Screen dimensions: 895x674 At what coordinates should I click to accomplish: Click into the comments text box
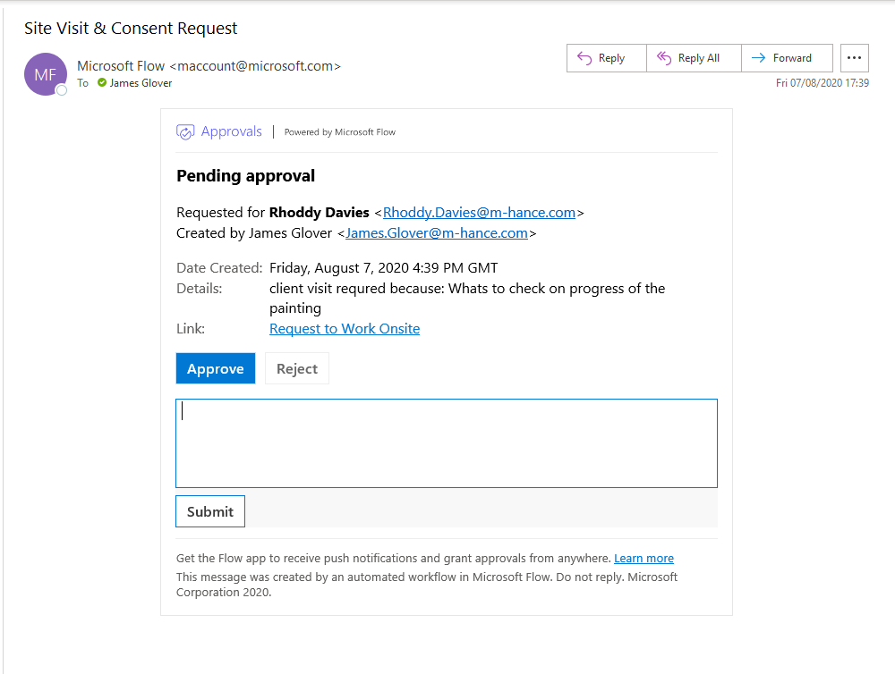(447, 443)
